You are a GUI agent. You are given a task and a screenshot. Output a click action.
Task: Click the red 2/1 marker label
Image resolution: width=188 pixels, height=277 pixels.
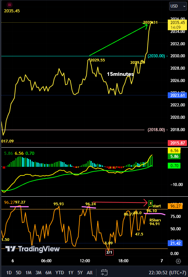click(x=109, y=252)
